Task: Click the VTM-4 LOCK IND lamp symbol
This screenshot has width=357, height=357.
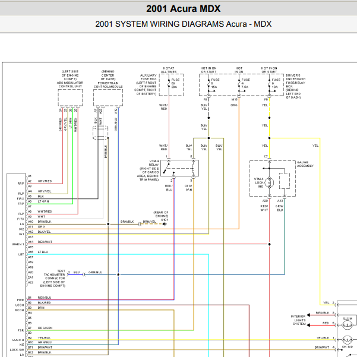Action: pyautogui.click(x=269, y=182)
